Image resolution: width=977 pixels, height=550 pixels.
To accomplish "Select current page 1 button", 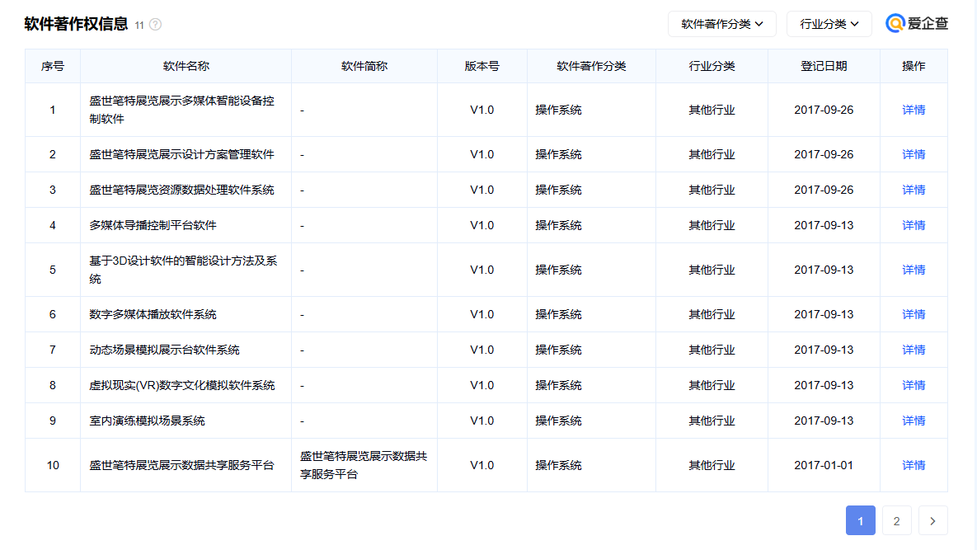I will (861, 520).
